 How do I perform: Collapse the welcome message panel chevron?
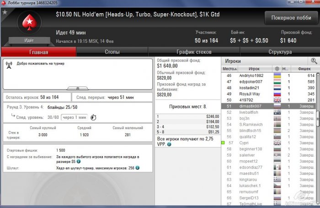tap(78, 88)
